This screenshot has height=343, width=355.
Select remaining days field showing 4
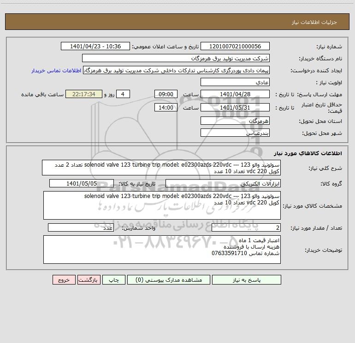123,94
